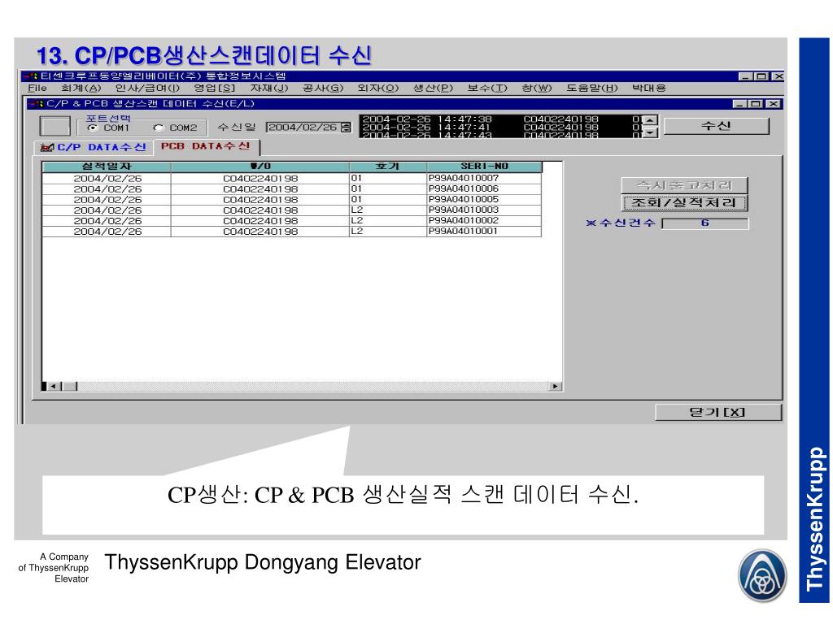Open the 보수(T) menu
833x624 pixels.
tap(487, 88)
